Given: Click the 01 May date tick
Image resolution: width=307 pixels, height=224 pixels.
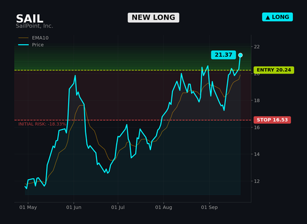Looking at the screenshot, I should tap(28, 207).
